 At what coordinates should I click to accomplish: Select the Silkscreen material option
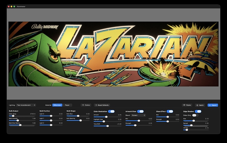[57, 105]
